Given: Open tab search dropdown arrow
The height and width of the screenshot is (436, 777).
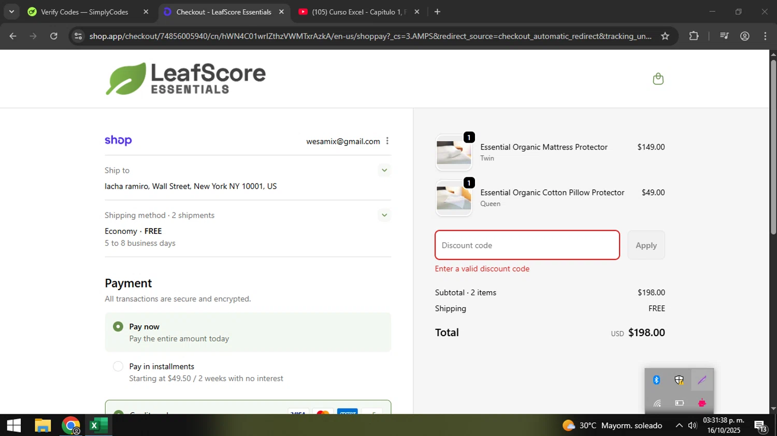Looking at the screenshot, I should 11,12.
